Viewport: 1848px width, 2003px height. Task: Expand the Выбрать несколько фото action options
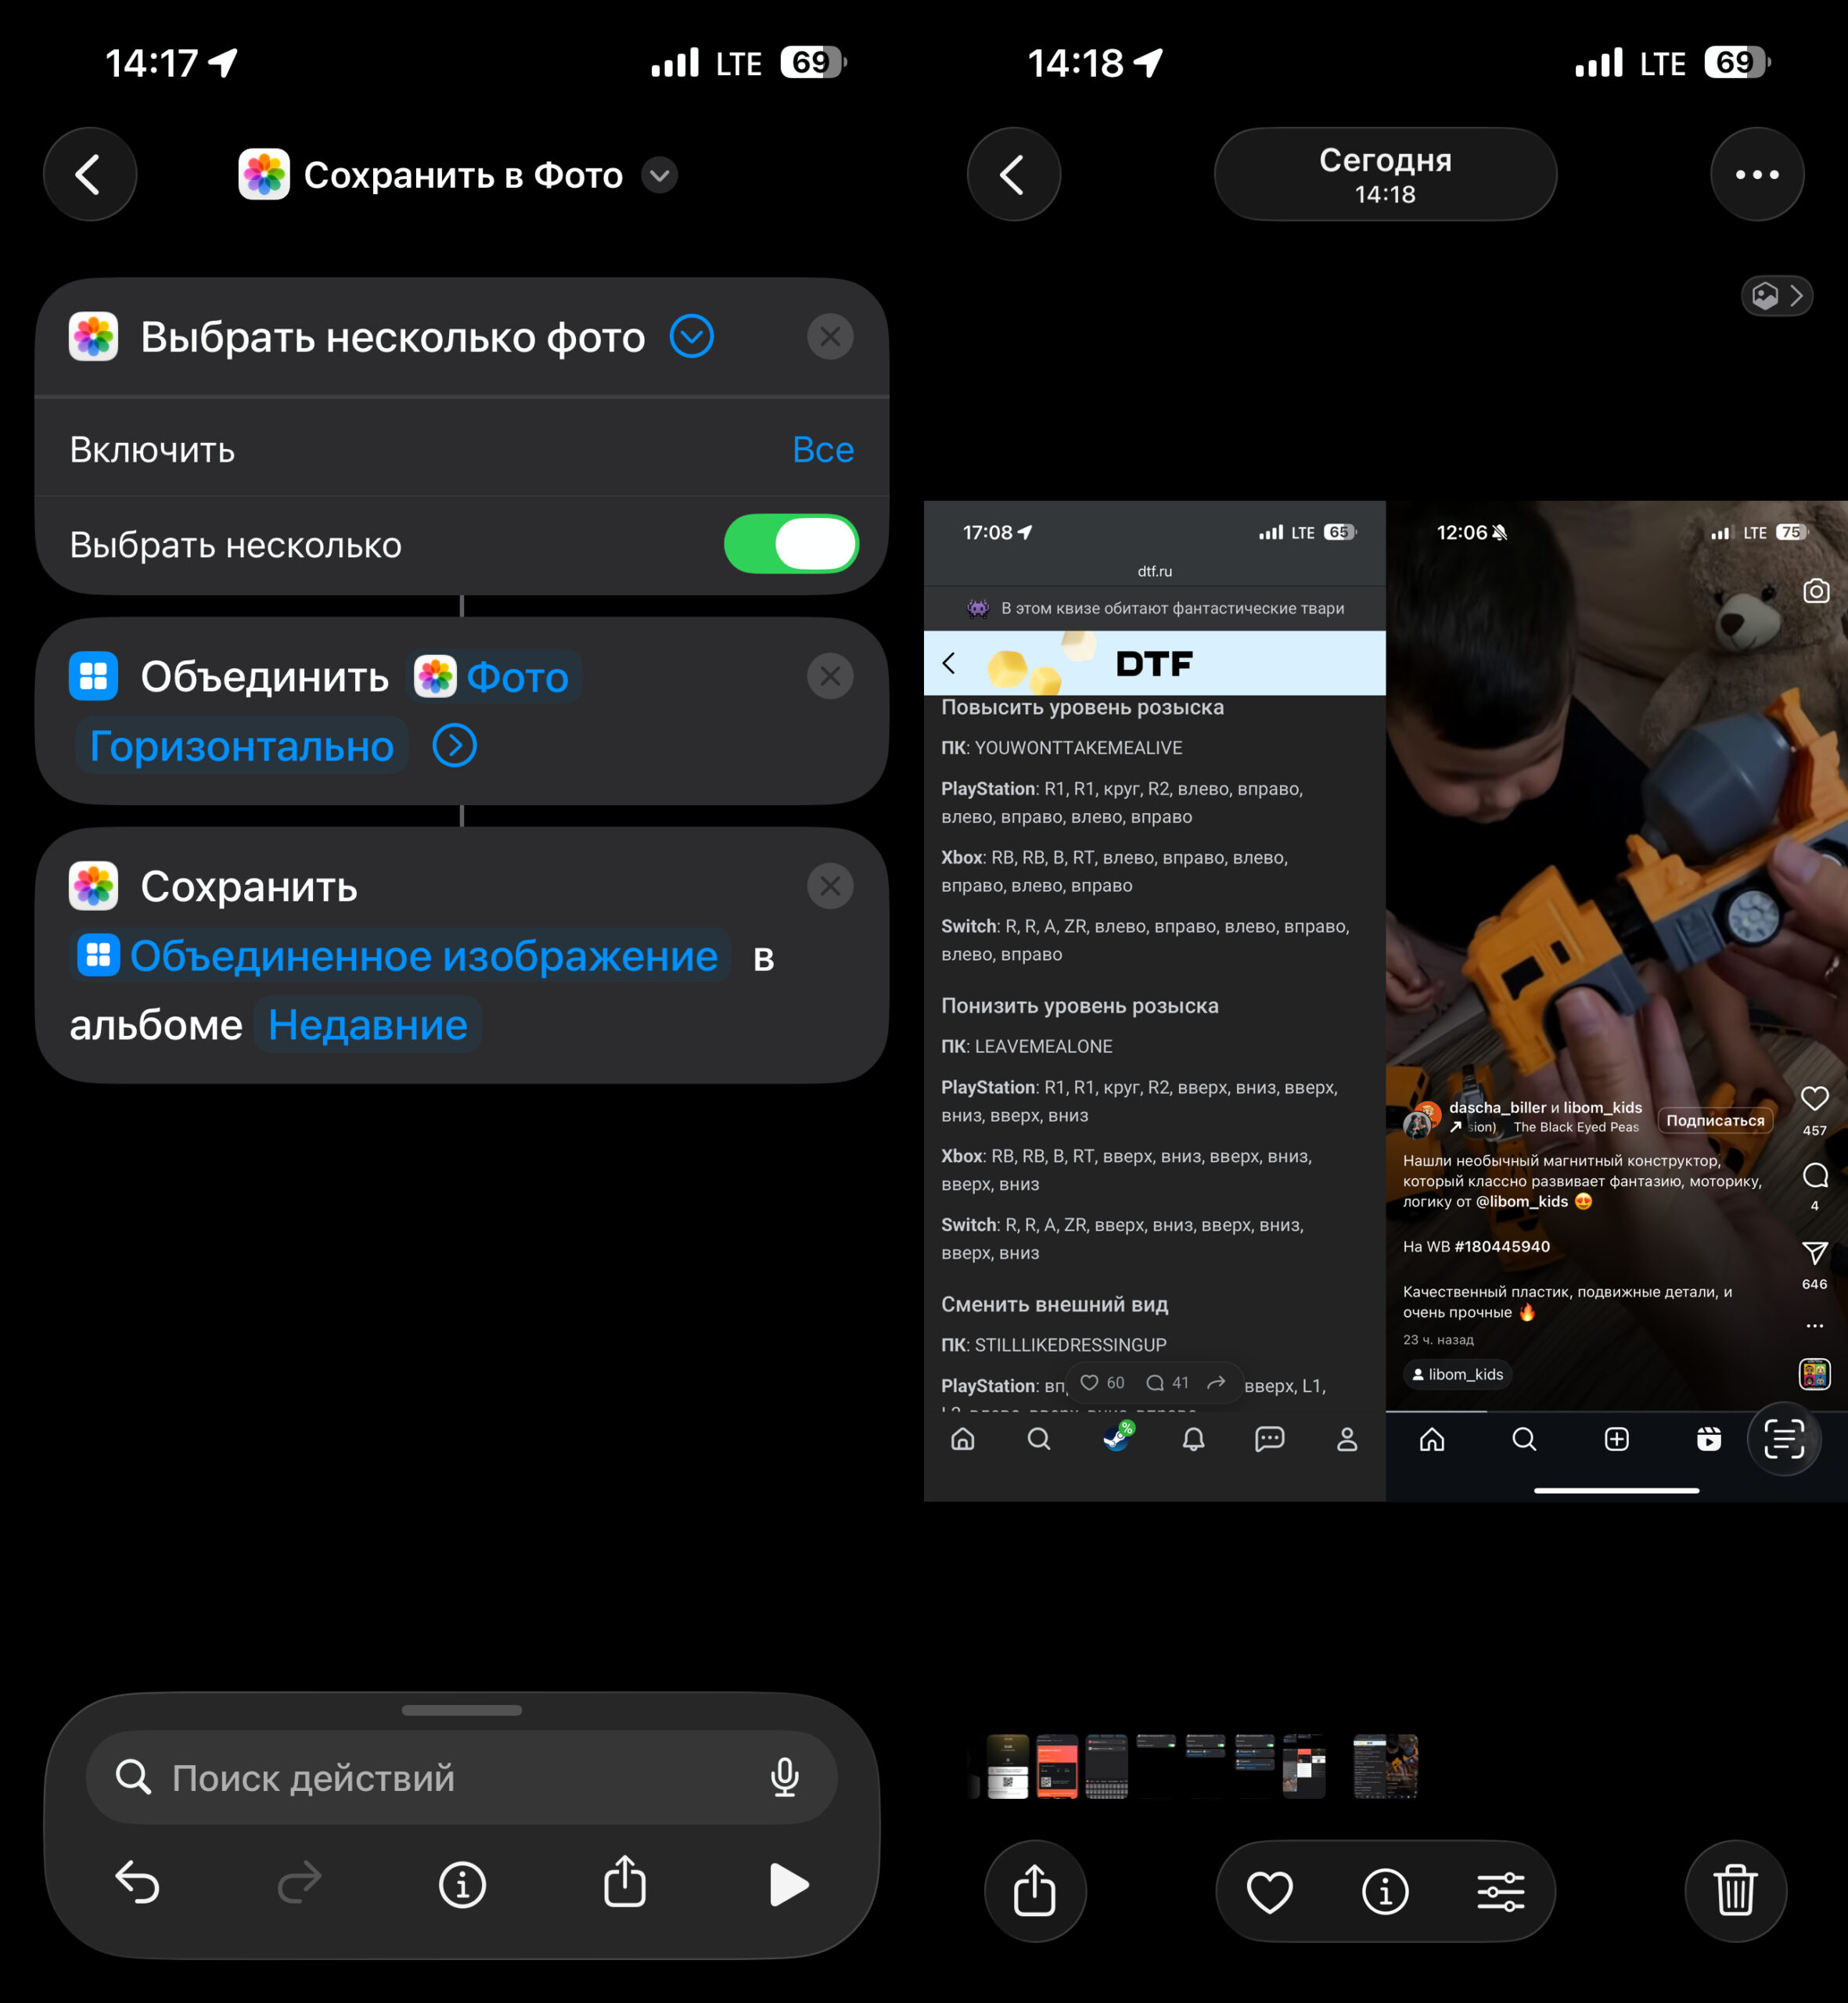click(x=691, y=337)
